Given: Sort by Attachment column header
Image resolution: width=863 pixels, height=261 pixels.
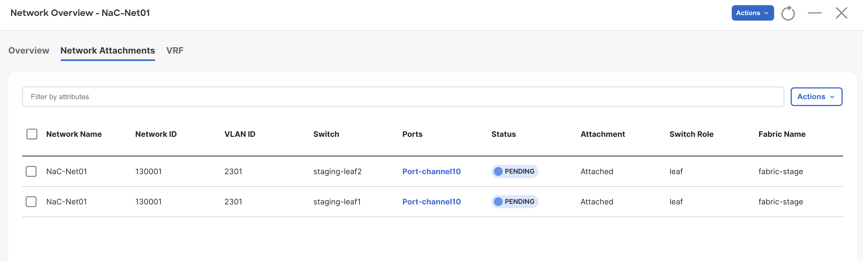Looking at the screenshot, I should [x=603, y=134].
